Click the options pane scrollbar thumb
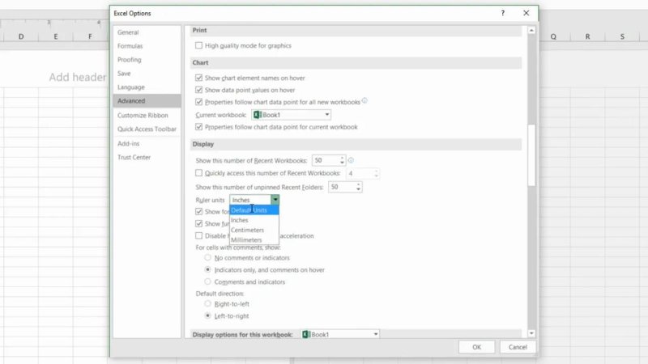648x364 pixels. pos(531,154)
